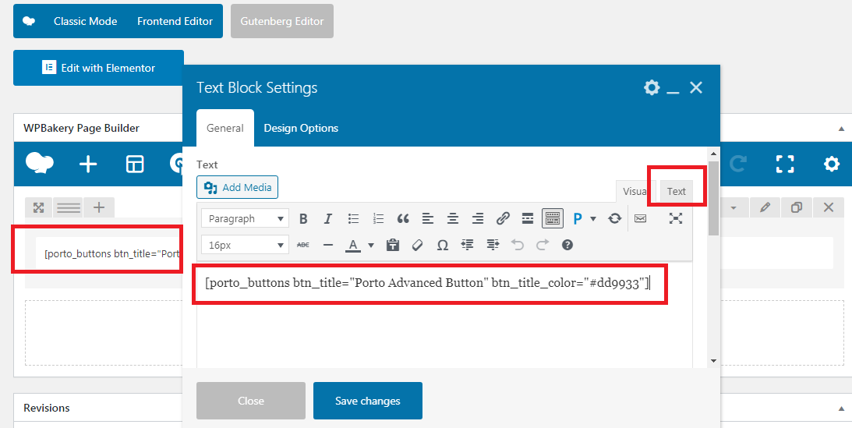Insert a numbered list
The width and height of the screenshot is (852, 428).
coord(378,219)
